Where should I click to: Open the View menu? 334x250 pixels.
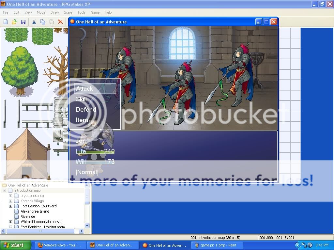[28, 12]
